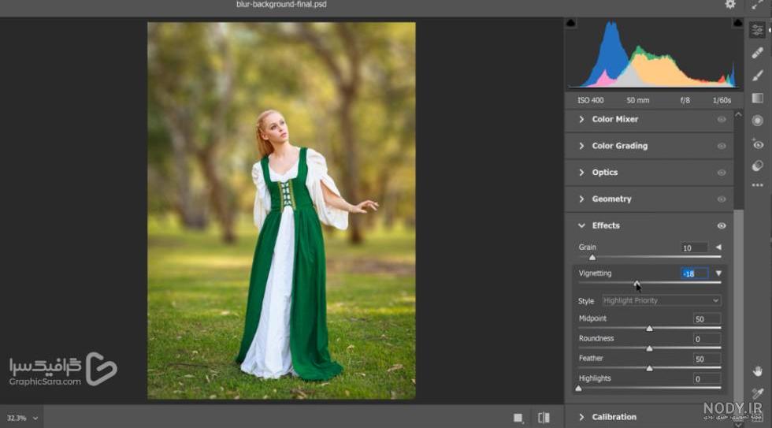The image size is (772, 428).
Task: Click the Vignetting slider handle
Action: click(x=637, y=284)
